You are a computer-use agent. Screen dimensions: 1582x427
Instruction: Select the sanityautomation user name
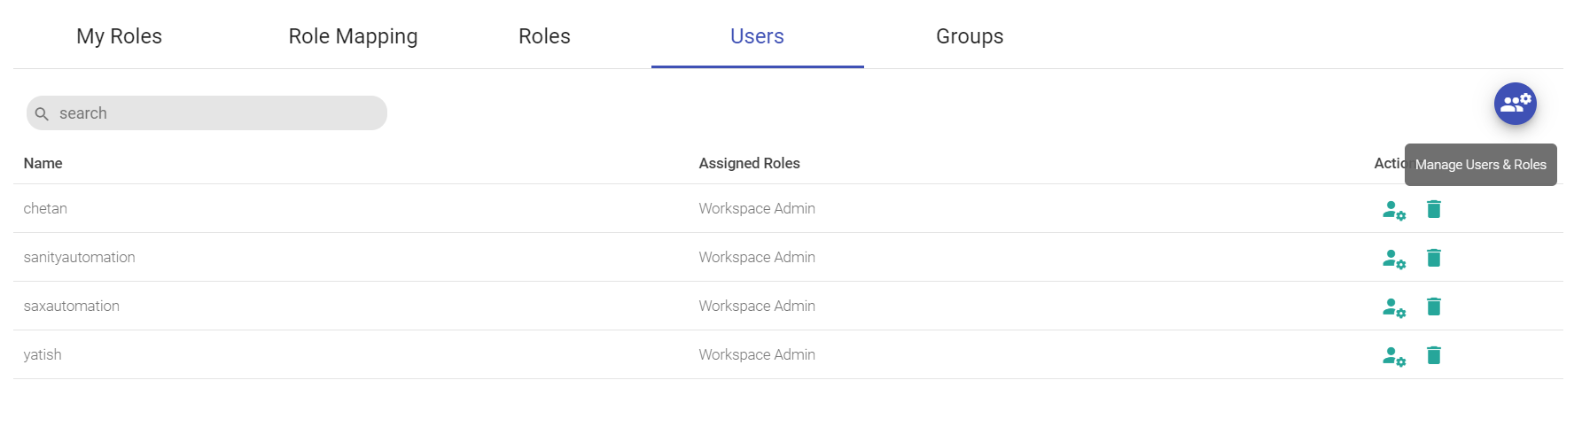point(79,257)
